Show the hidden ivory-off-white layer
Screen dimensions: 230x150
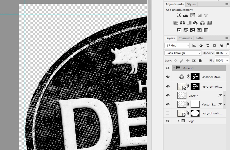[x=168, y=113]
